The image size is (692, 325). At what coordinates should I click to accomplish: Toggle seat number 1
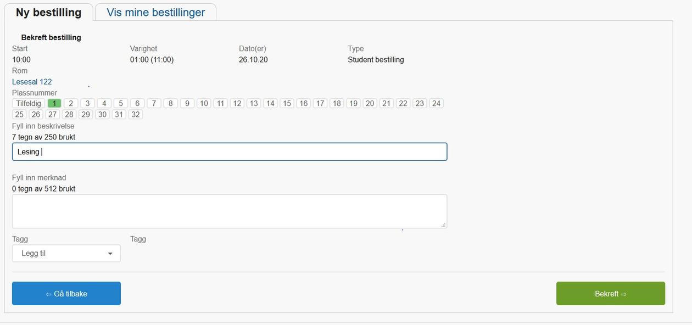tap(54, 103)
